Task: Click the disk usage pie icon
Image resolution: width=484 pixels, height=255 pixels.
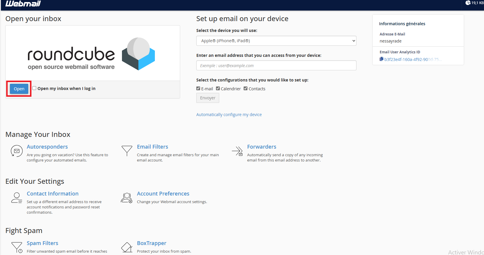Action: pos(468,3)
